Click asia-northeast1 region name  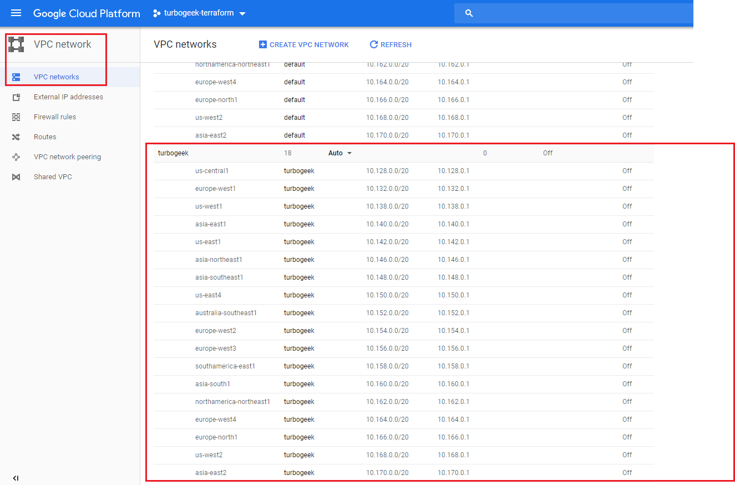pyautogui.click(x=219, y=260)
